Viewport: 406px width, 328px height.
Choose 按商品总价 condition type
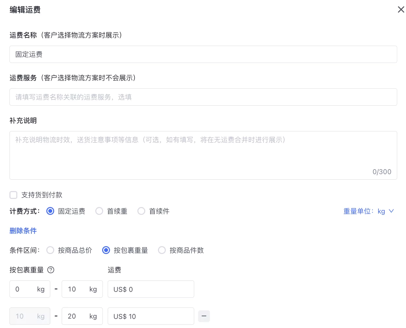(50, 250)
